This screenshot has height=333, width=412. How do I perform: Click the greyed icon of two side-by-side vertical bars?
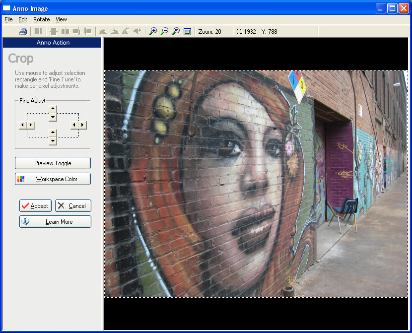65,32
